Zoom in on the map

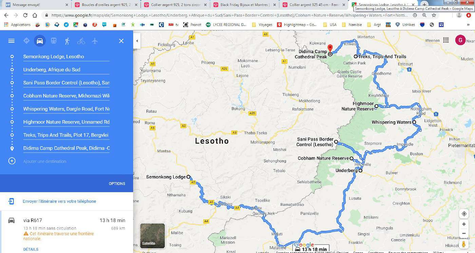click(x=464, y=224)
